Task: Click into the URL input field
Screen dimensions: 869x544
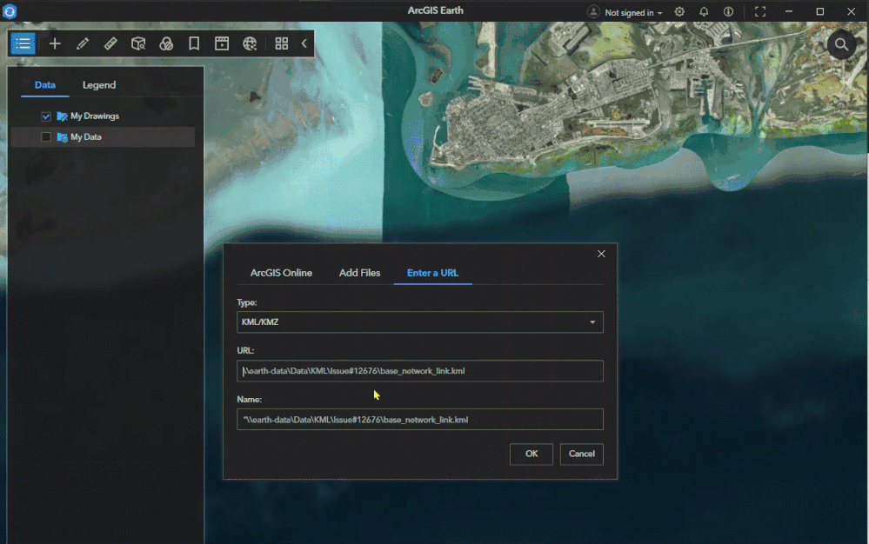Action: (x=420, y=371)
